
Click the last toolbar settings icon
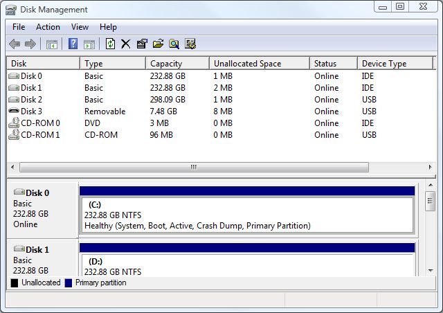click(x=190, y=44)
